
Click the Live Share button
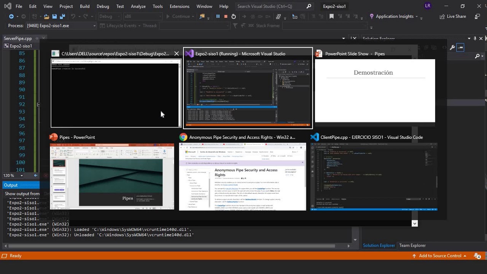point(453,16)
